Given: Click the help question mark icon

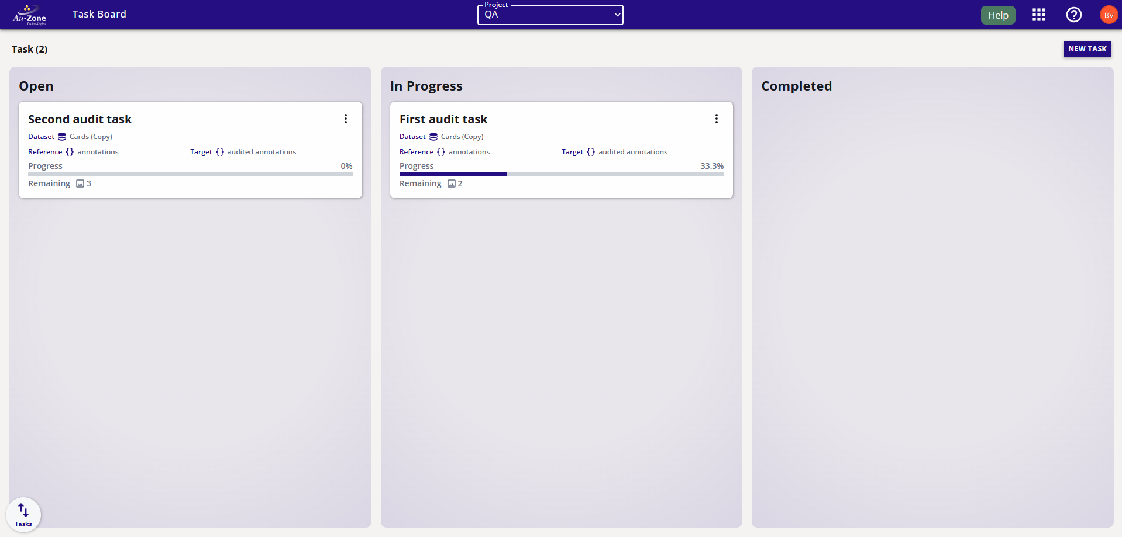Looking at the screenshot, I should [x=1074, y=15].
